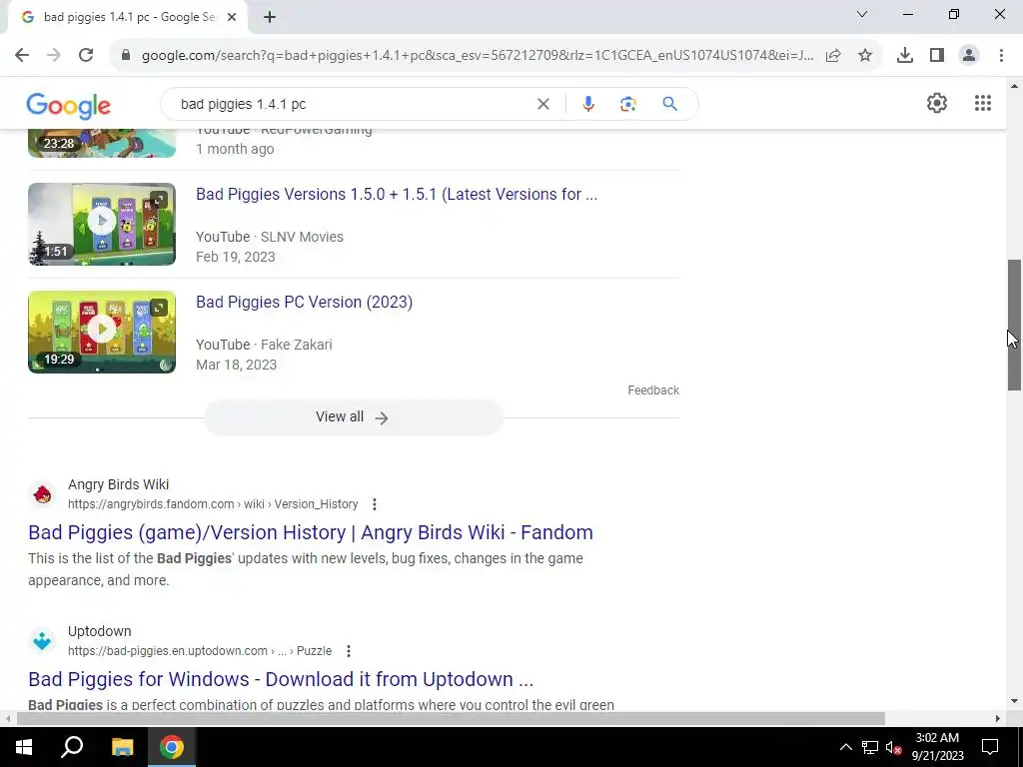Click Feedback link under videos
Image resolution: width=1023 pixels, height=767 pixels.
(x=653, y=390)
